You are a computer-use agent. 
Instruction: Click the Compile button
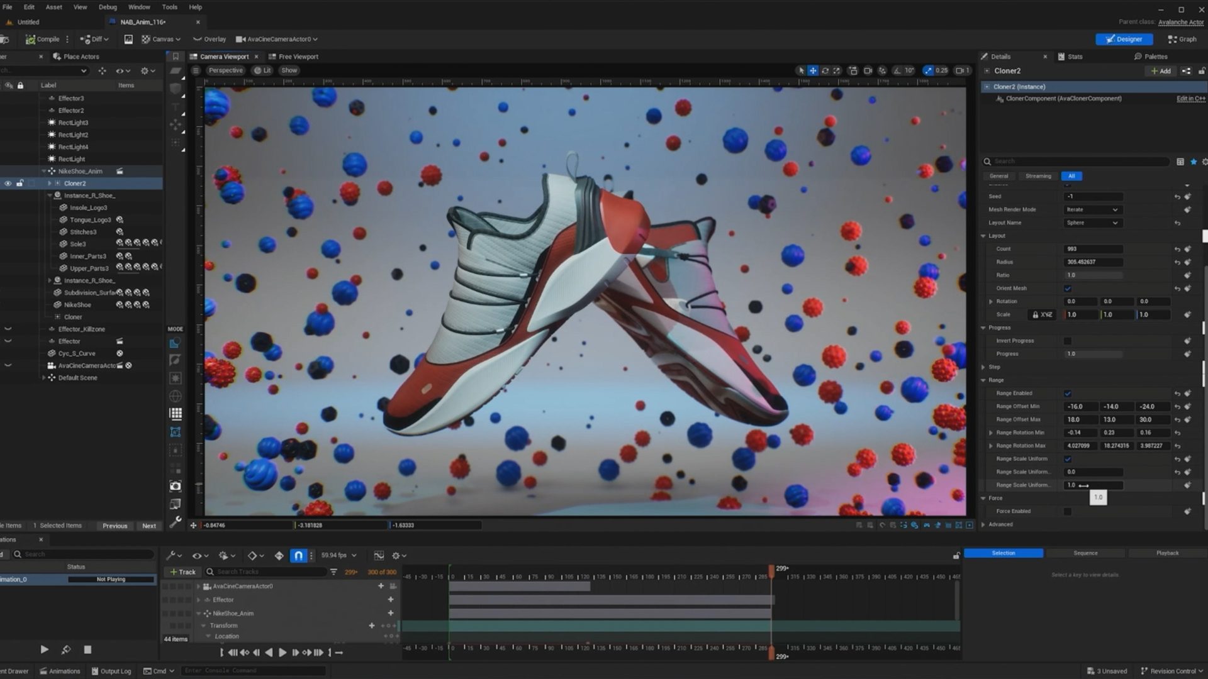tap(43, 39)
